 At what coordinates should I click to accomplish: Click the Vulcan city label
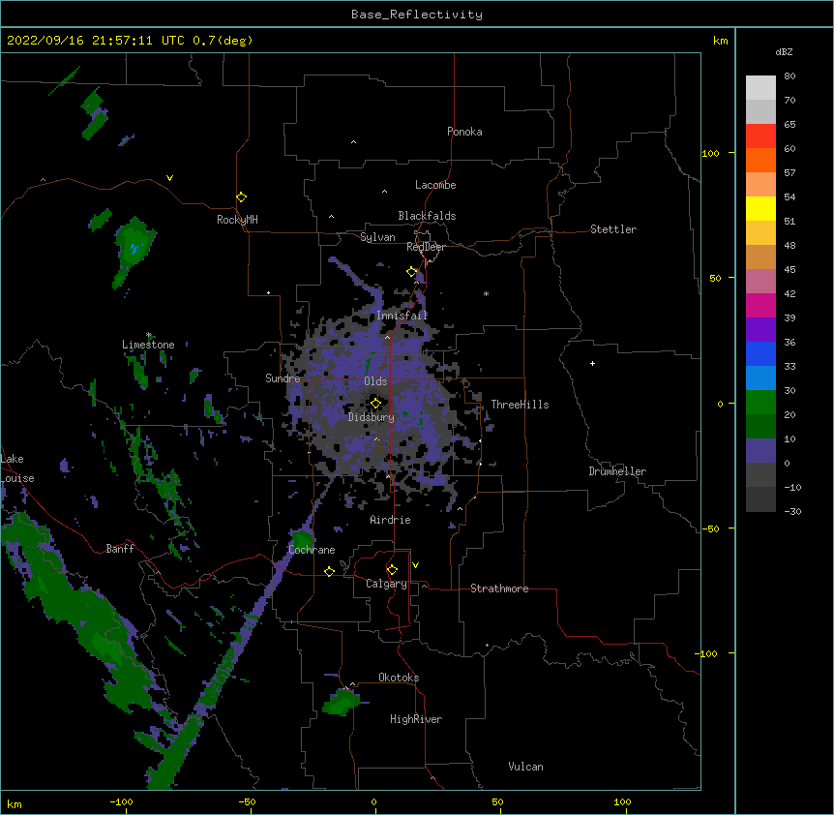(x=525, y=767)
